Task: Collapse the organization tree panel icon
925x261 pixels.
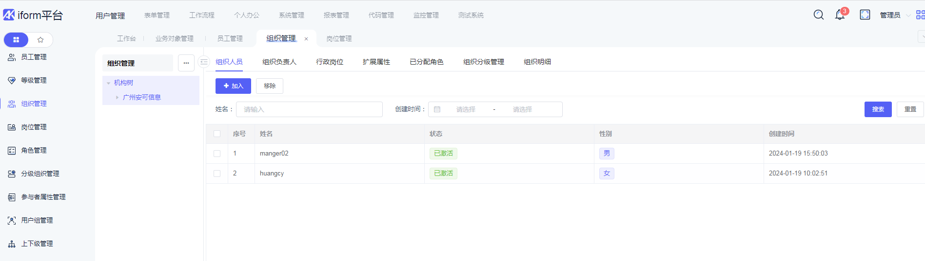Action: pos(204,62)
